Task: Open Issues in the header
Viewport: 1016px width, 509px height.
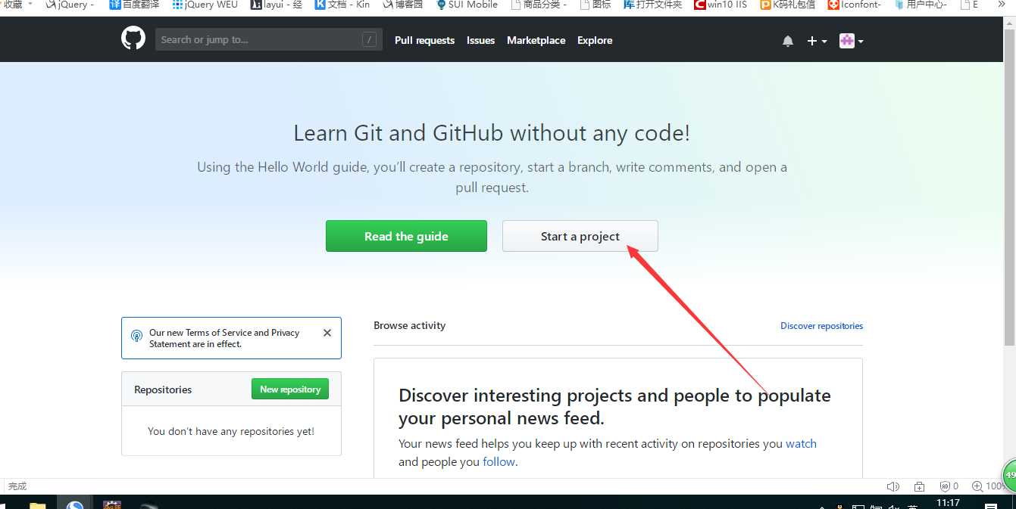Action: [480, 41]
